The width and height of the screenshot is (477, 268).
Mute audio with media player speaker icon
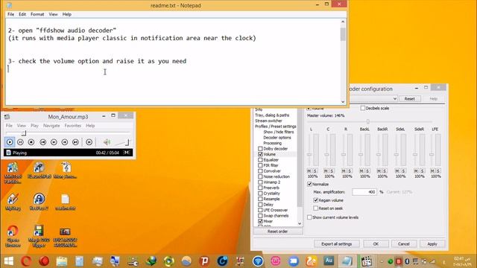pos(107,142)
